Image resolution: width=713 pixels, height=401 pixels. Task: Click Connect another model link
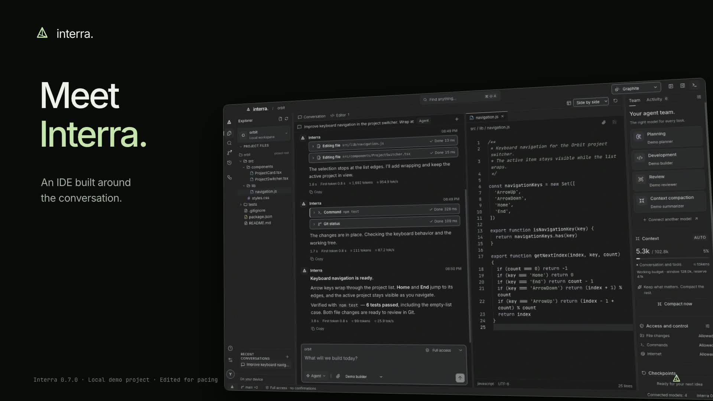tap(670, 219)
